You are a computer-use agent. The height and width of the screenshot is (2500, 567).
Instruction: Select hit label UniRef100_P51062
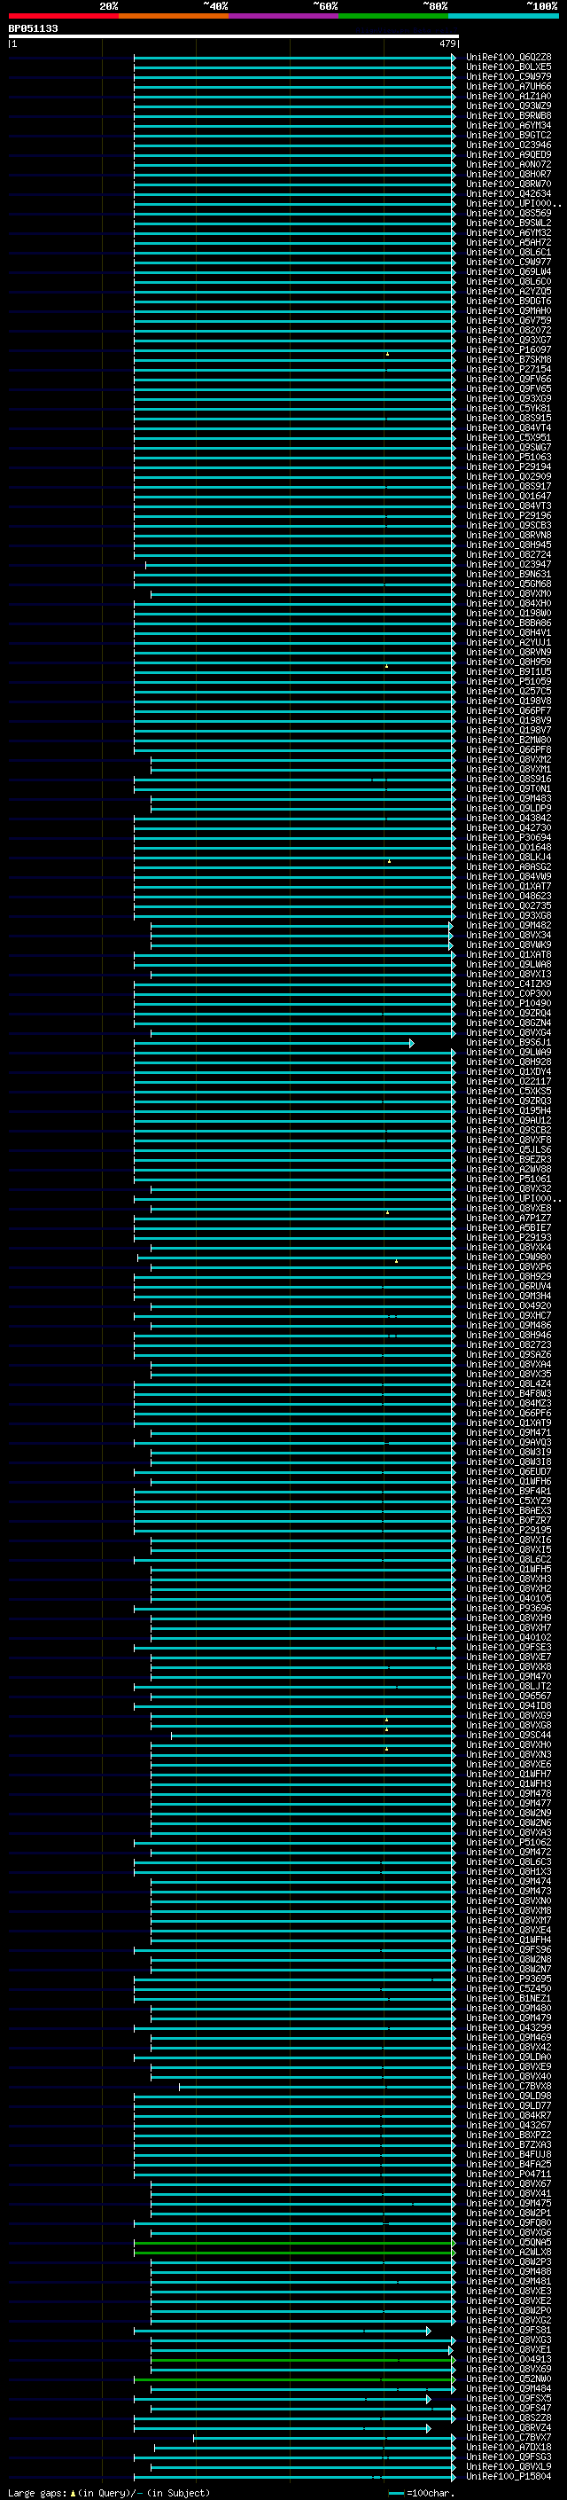[509, 1842]
